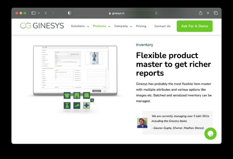Click the testimonial quote about 5 lakh SKUs
This screenshot has width=233, height=159.
[x=180, y=119]
